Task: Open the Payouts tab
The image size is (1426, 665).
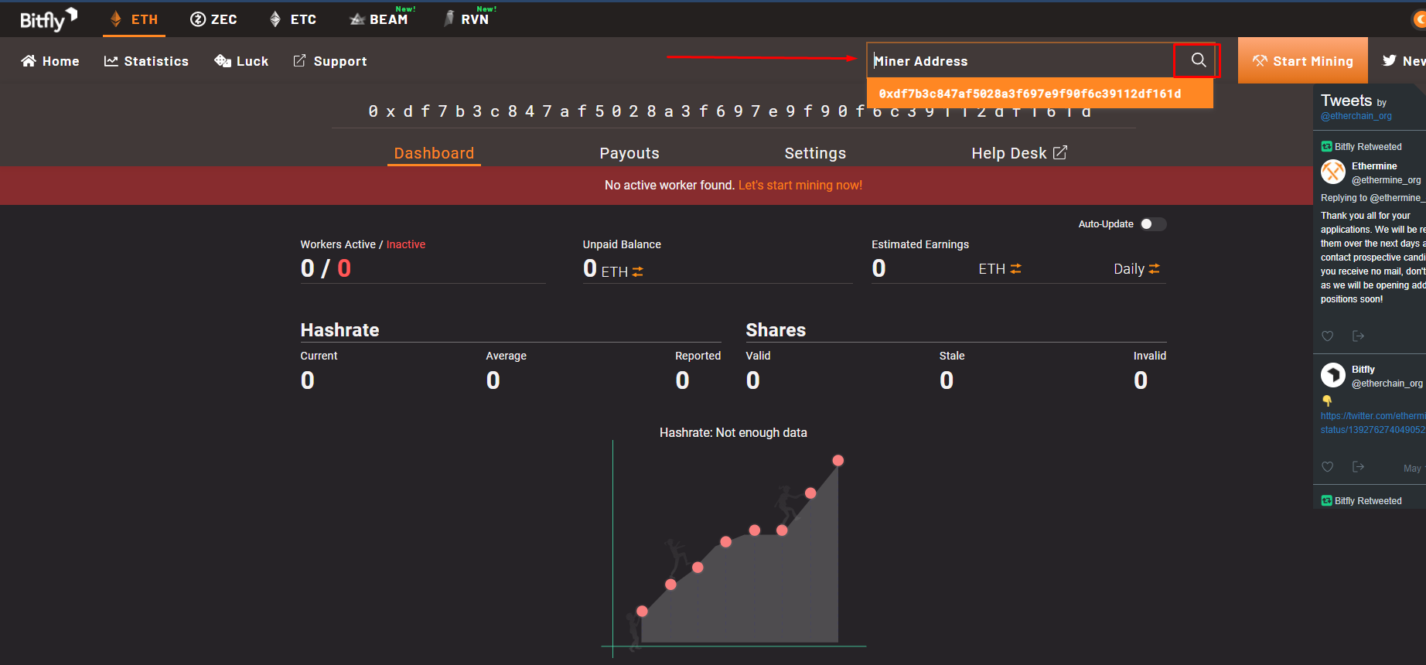Action: click(629, 153)
